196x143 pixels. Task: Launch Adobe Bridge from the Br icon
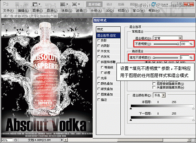click(17, 4)
